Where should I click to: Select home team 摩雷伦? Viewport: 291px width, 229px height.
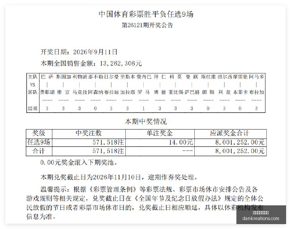pos(240,77)
